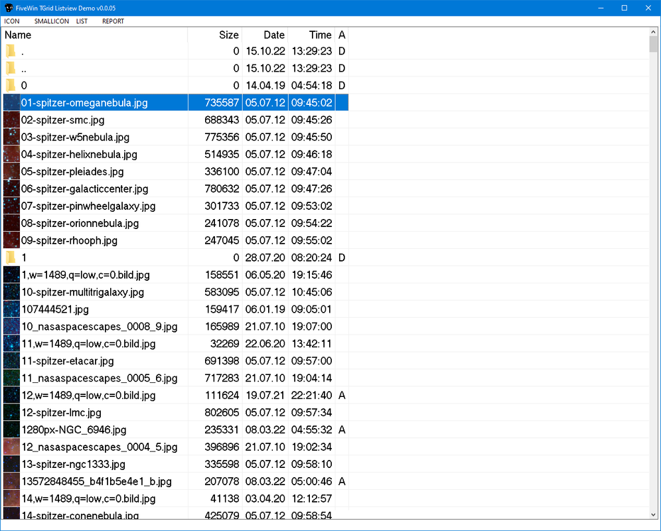
Task: Click size value 780632
Action: pos(222,189)
